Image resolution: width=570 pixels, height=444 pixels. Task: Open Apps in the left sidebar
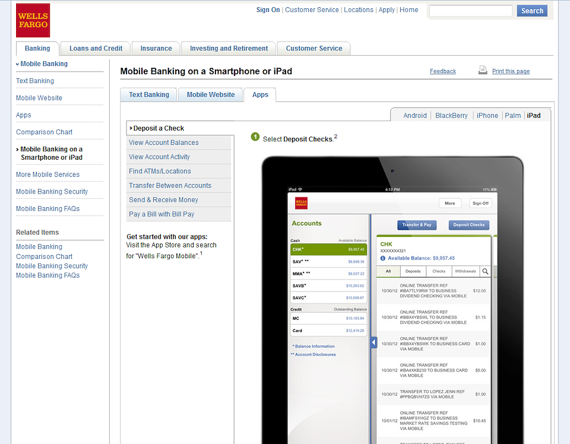24,115
